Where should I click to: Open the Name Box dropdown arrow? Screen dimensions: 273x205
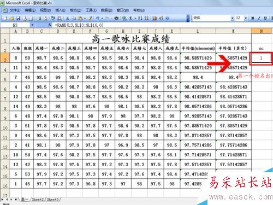tap(32, 25)
